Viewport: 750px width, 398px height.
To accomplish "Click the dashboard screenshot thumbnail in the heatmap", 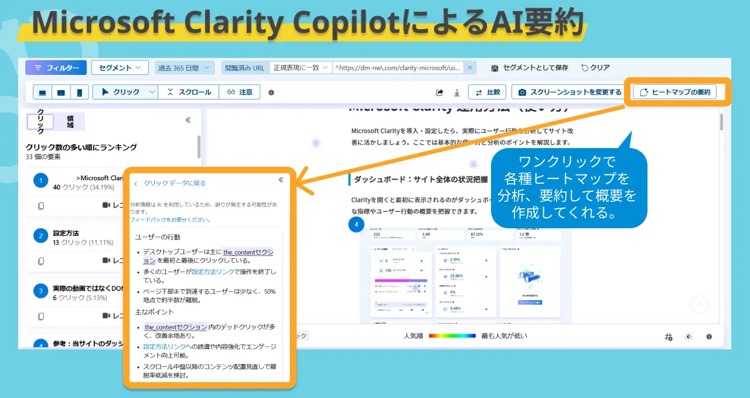I will (x=465, y=276).
